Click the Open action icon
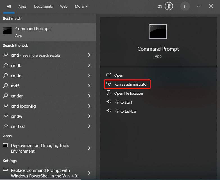Viewport: 220px width, 180px height. [109, 75]
